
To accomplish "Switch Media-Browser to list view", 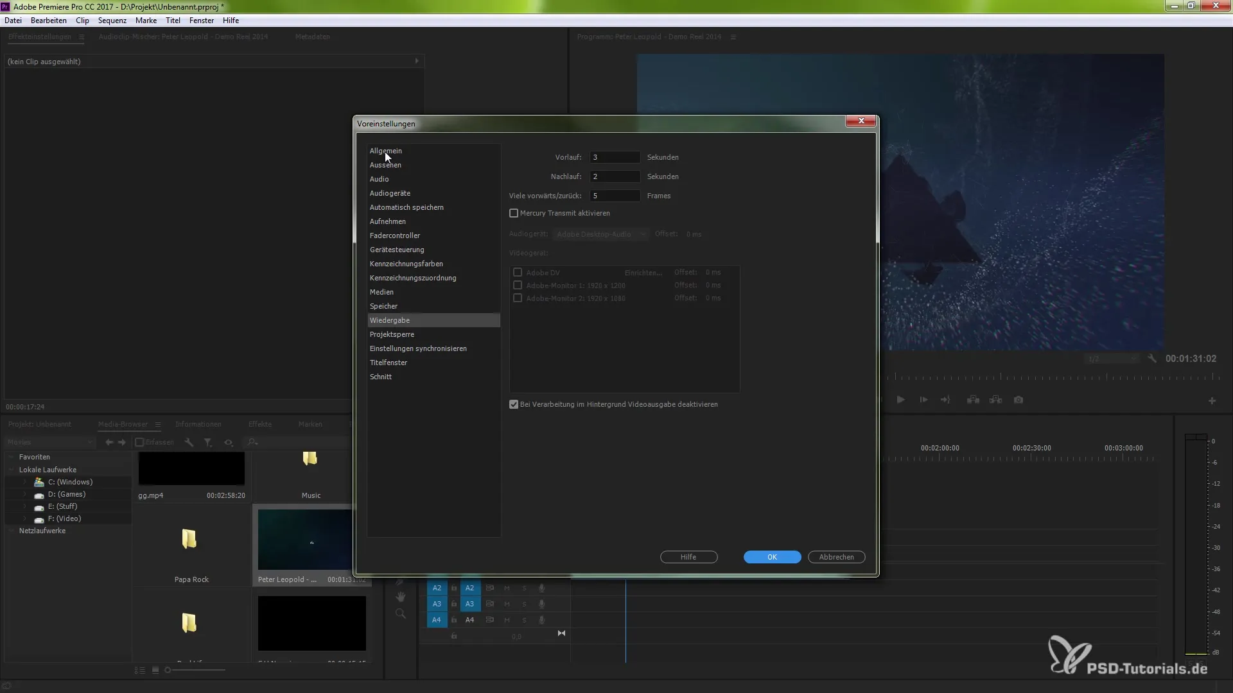I will (139, 670).
